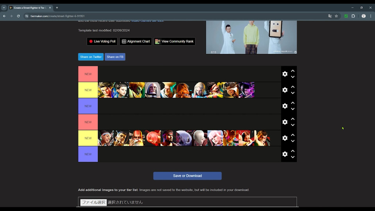Select the E. Honda character portrait
The width and height of the screenshot is (375, 211).
point(262,138)
